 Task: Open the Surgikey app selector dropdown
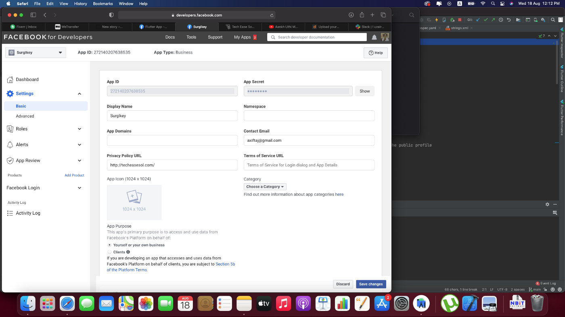[36, 52]
